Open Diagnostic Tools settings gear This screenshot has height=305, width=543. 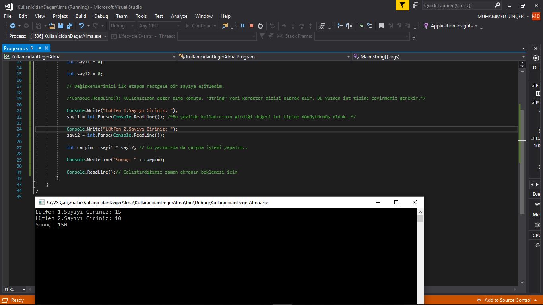tap(536, 58)
